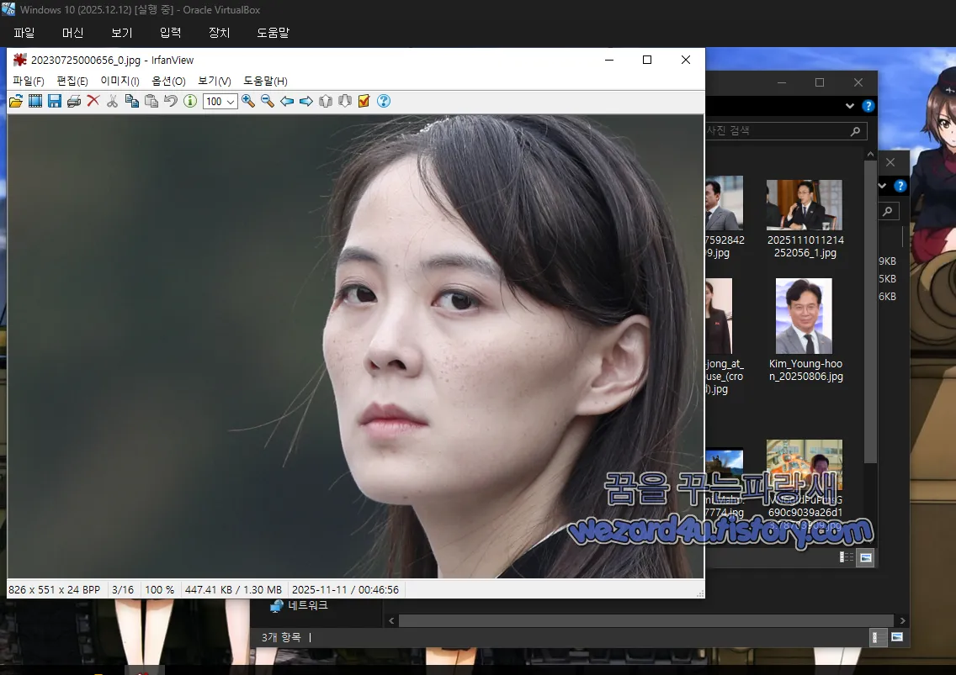956x675 pixels.
Task: Select the 네트워크 item in the back Explorer
Action: click(300, 605)
